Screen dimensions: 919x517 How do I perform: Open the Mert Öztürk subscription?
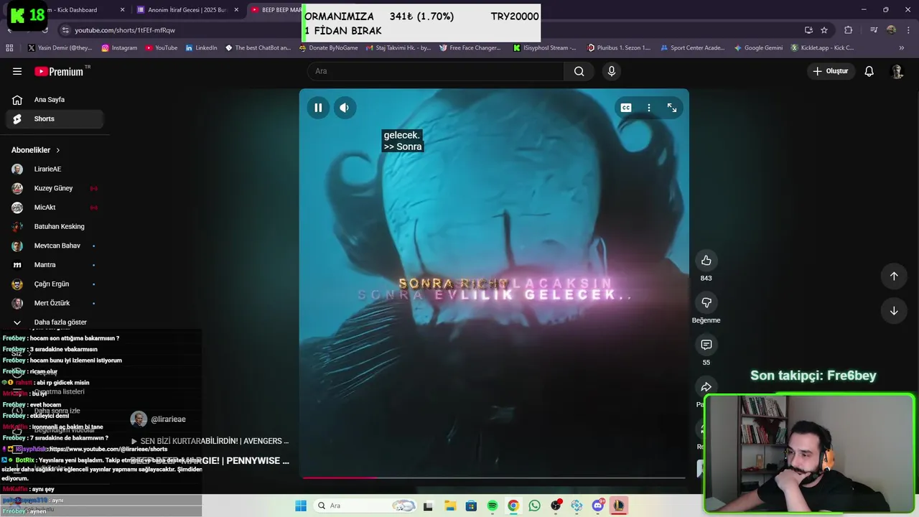tap(55, 303)
